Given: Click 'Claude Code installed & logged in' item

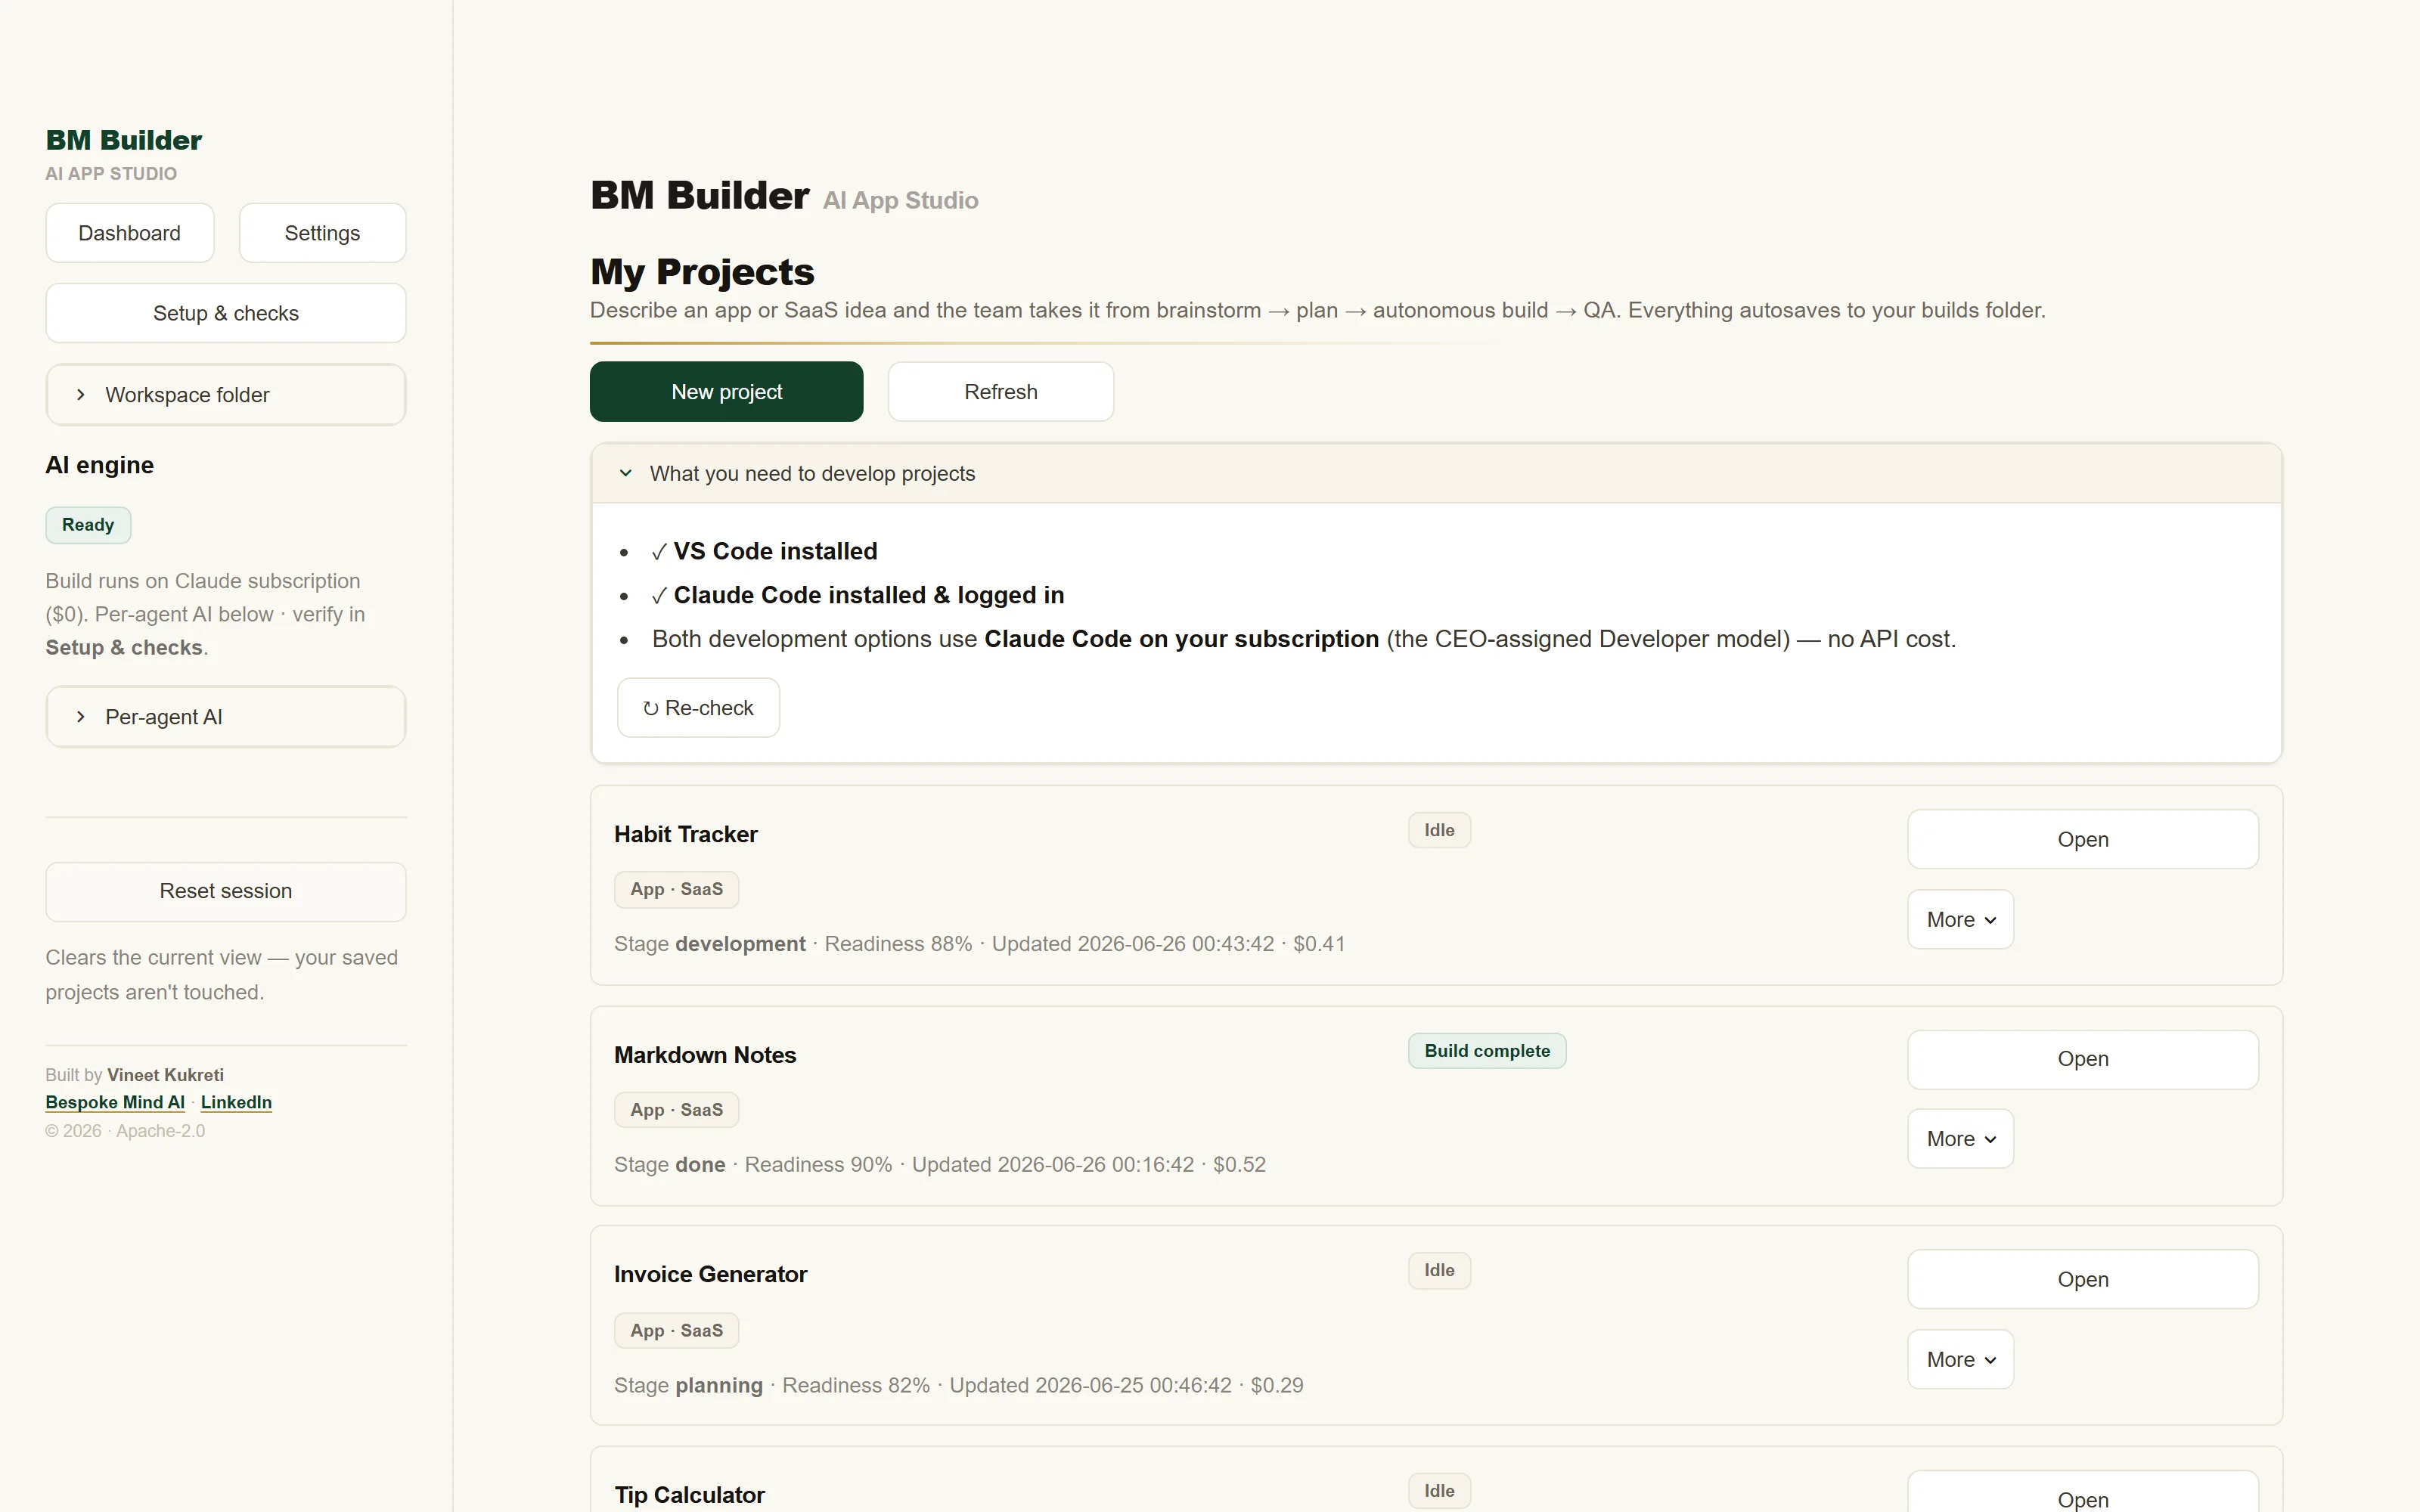Looking at the screenshot, I should point(858,595).
